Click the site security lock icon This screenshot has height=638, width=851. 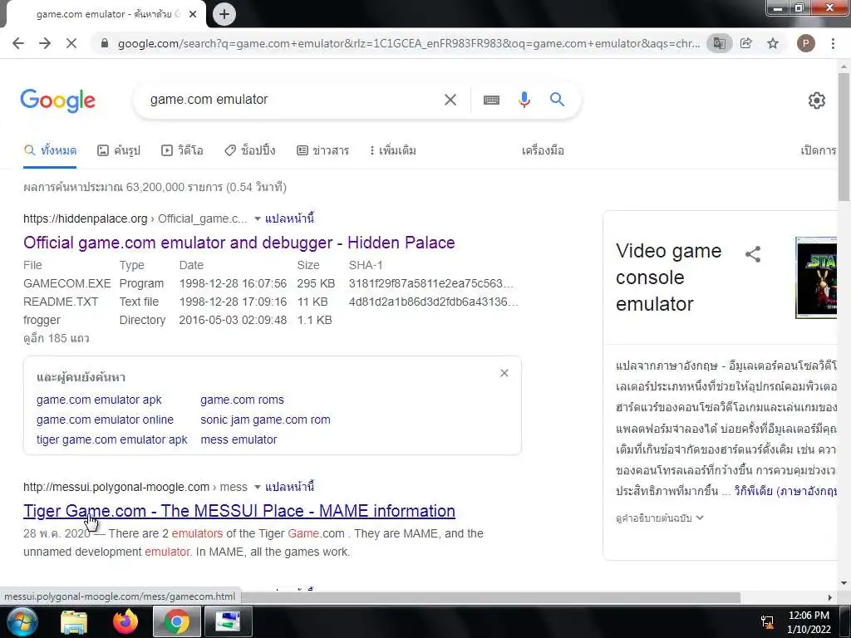click(105, 43)
